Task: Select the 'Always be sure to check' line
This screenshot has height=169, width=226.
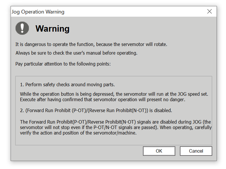Action: coord(76,53)
